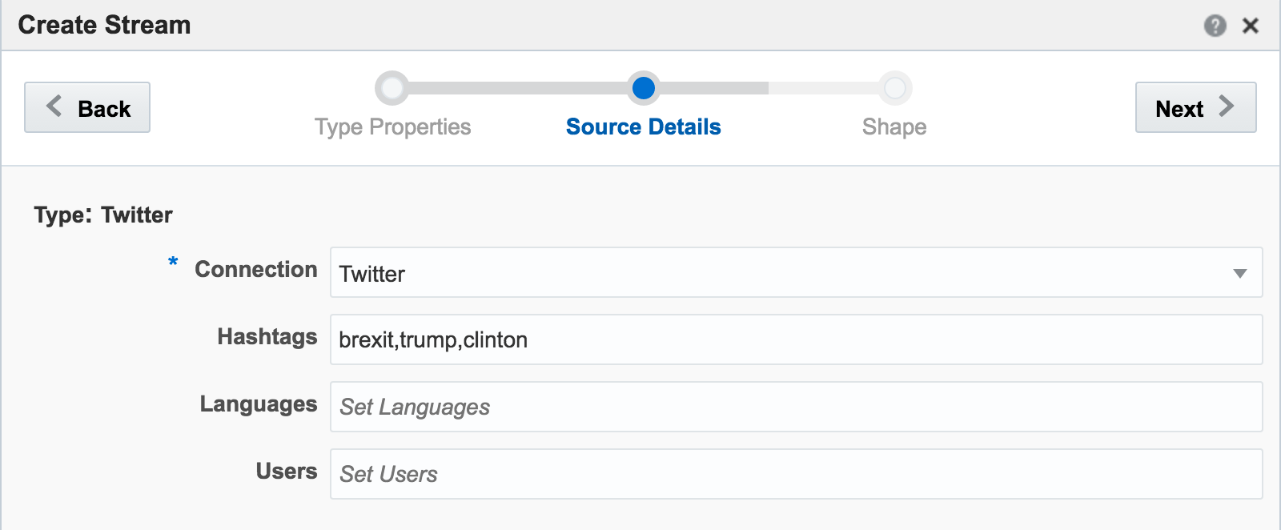Image resolution: width=1281 pixels, height=530 pixels.
Task: Select the Source Details step circle
Action: point(643,88)
